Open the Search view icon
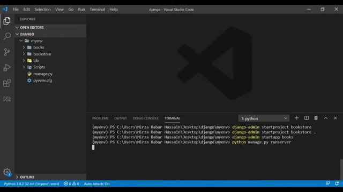This screenshot has height=192, width=343. [7, 36]
